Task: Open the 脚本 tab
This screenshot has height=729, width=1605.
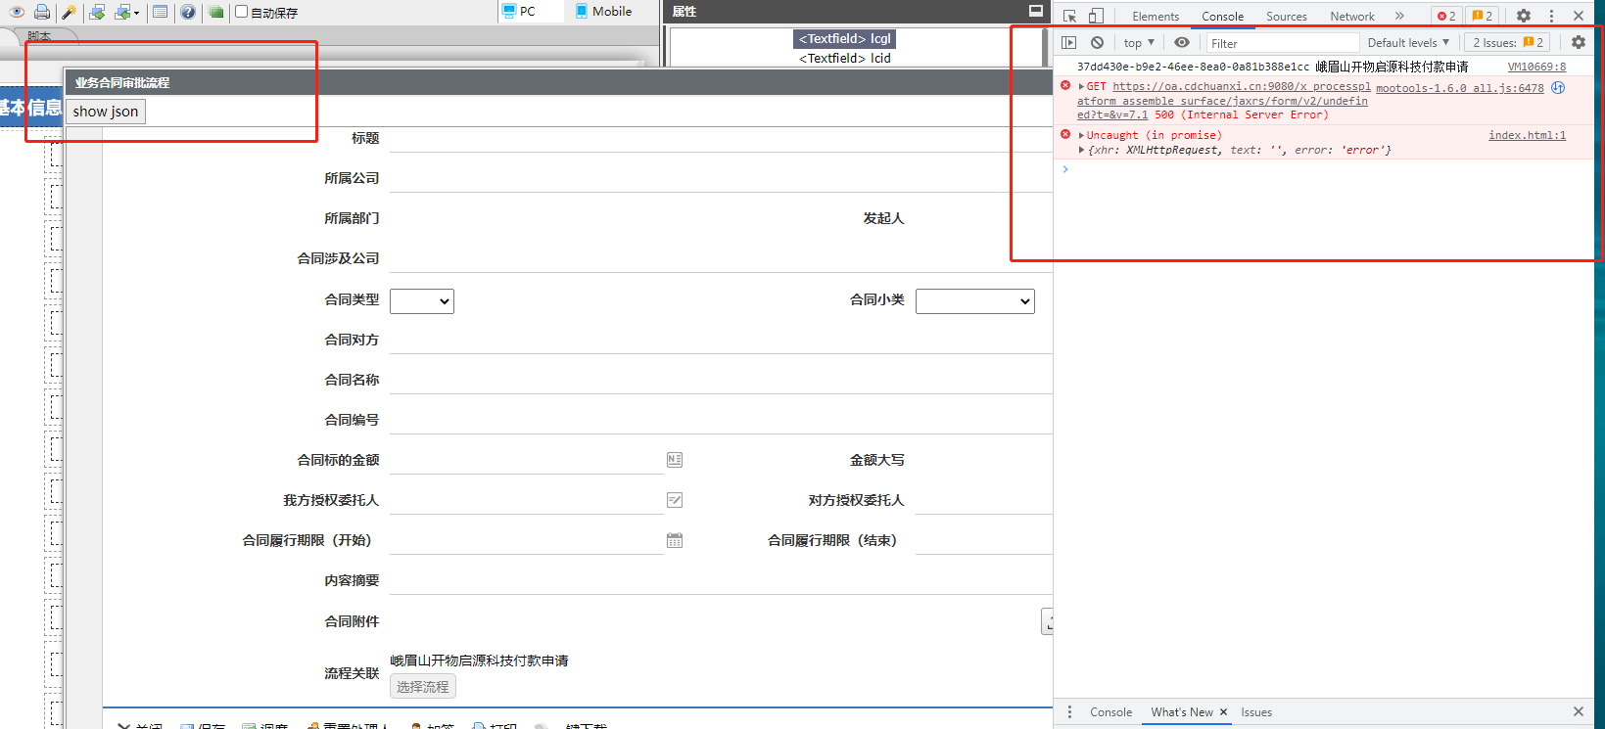Action: click(x=39, y=36)
